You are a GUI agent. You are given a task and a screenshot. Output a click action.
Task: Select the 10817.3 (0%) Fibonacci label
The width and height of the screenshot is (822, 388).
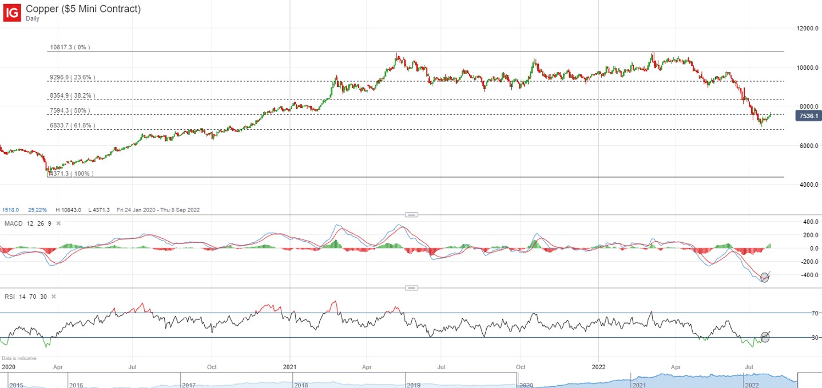[x=70, y=47]
